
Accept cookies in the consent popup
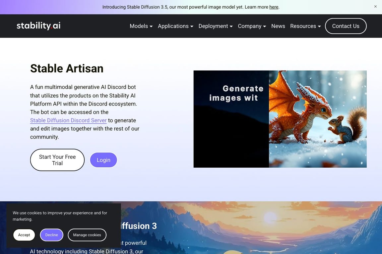pos(24,235)
